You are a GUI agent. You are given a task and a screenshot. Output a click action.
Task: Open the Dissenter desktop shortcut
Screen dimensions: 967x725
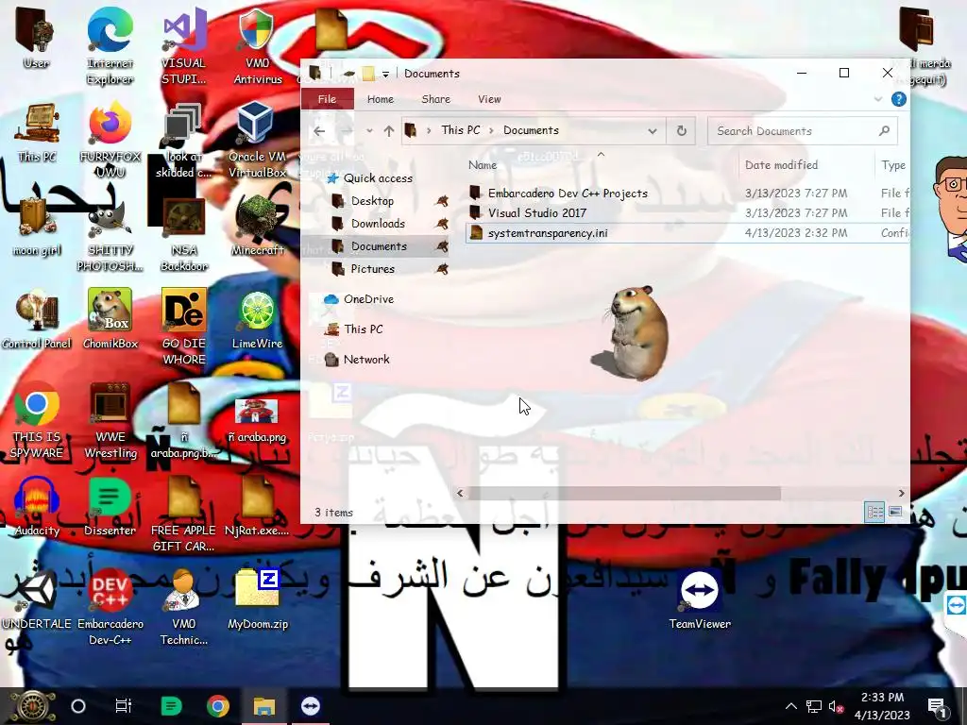pyautogui.click(x=110, y=507)
